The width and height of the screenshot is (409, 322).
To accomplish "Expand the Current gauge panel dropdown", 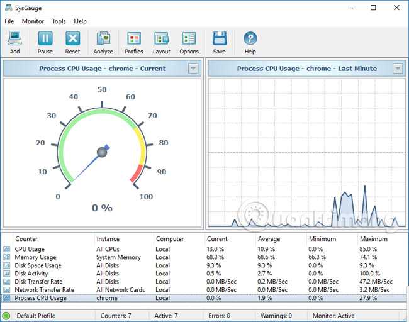I will click(x=194, y=69).
